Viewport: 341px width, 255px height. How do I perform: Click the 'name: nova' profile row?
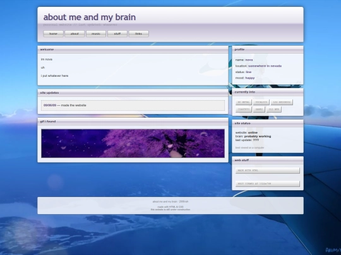click(x=244, y=60)
